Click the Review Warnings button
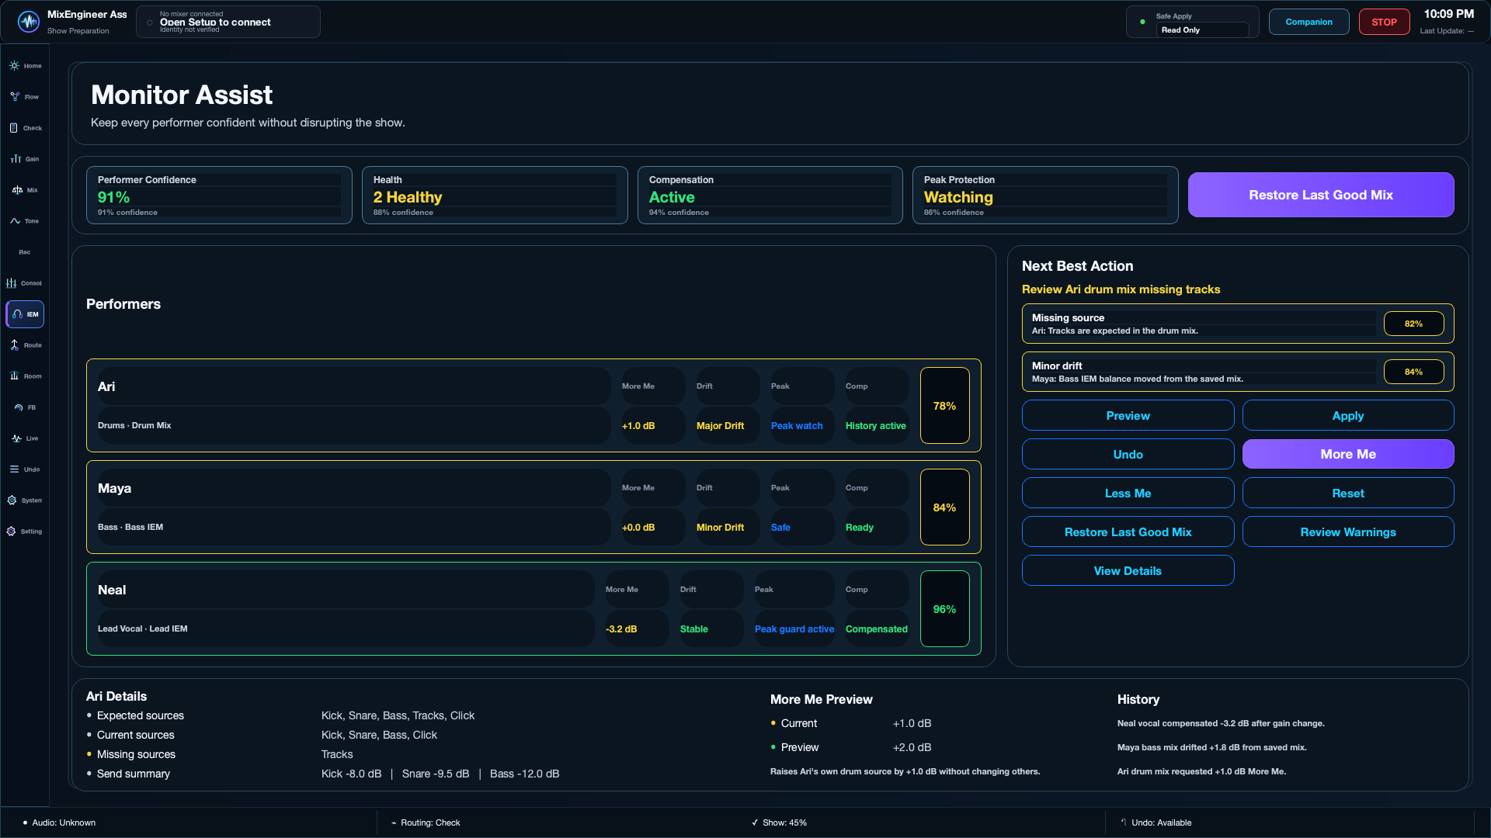The image size is (1491, 838). pos(1348,532)
